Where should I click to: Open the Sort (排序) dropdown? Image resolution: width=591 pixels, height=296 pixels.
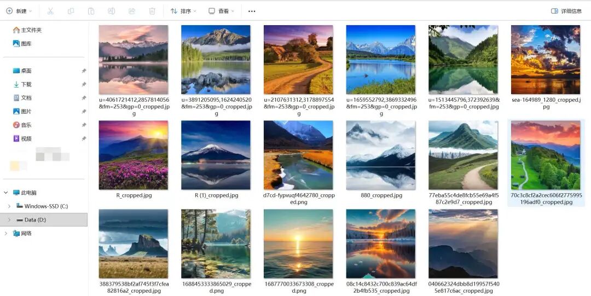click(183, 11)
